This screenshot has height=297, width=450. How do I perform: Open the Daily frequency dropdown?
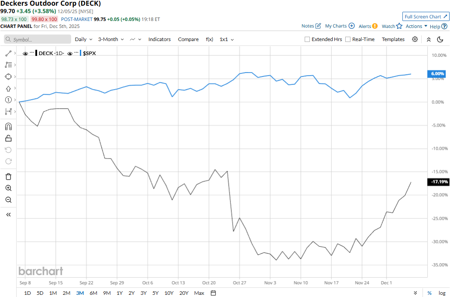[x=83, y=39]
